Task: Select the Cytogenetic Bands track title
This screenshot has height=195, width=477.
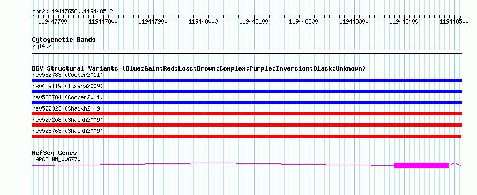Action: click(64, 40)
